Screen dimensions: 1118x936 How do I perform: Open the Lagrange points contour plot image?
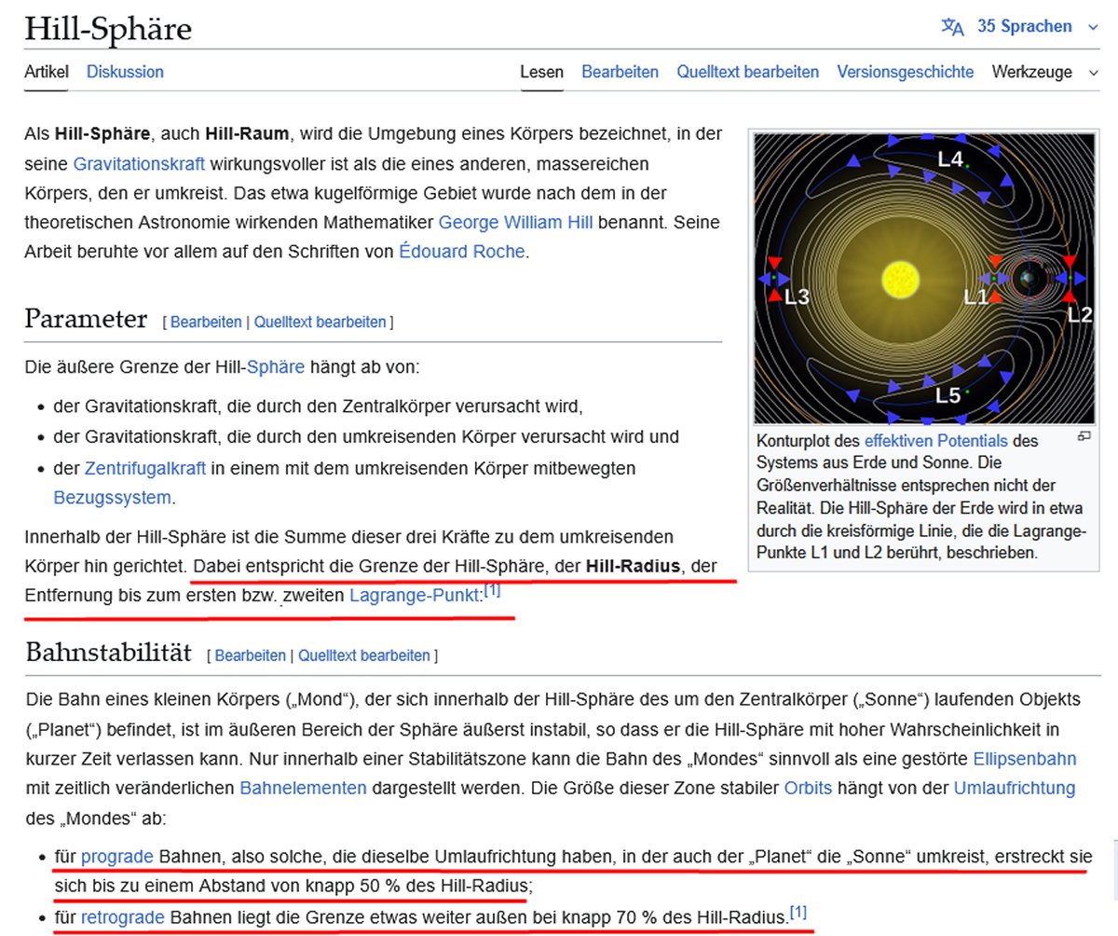(x=923, y=278)
